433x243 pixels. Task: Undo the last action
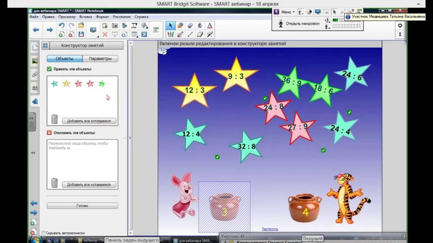tap(62, 25)
